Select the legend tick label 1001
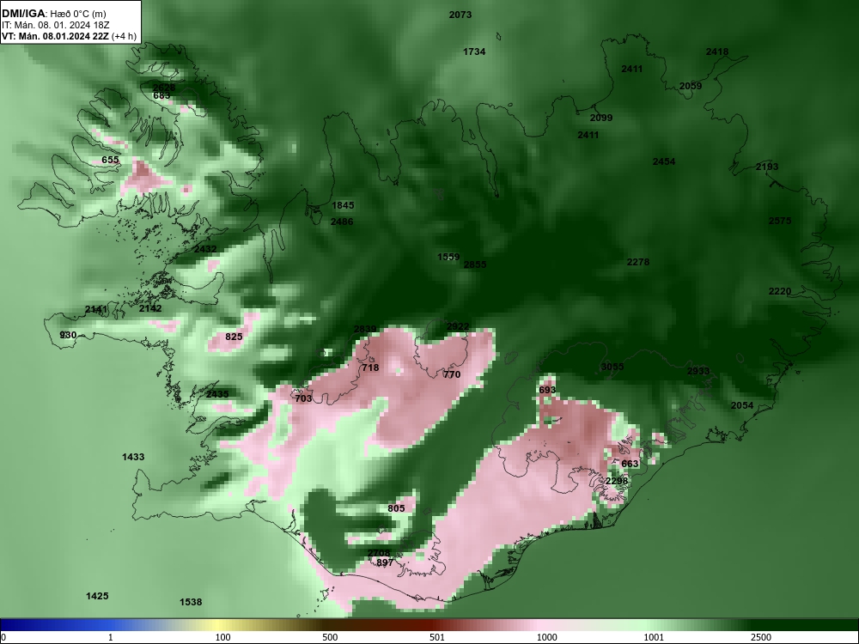Image resolution: width=859 pixels, height=644 pixels. (x=654, y=637)
